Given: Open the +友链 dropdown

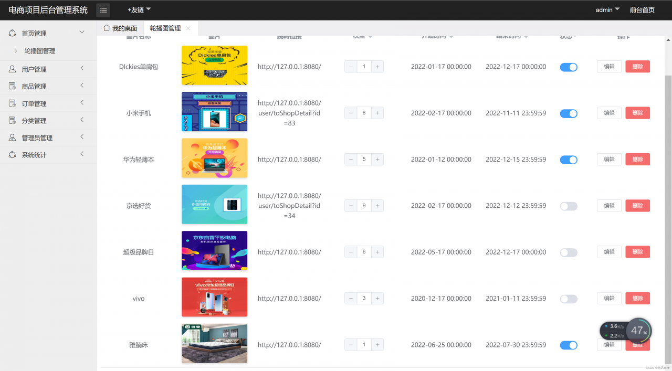Looking at the screenshot, I should (139, 9).
